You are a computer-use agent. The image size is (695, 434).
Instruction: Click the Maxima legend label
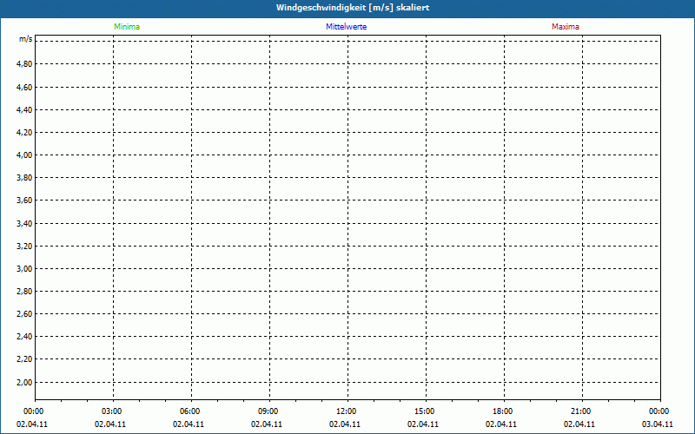[x=566, y=27]
